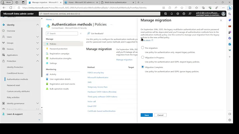This screenshot has width=239, height=134.
Task: Cancel the Manage migration panel
Action: [x=160, y=115]
